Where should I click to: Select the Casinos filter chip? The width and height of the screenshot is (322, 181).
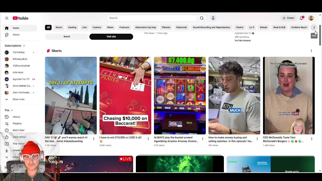pos(97,27)
